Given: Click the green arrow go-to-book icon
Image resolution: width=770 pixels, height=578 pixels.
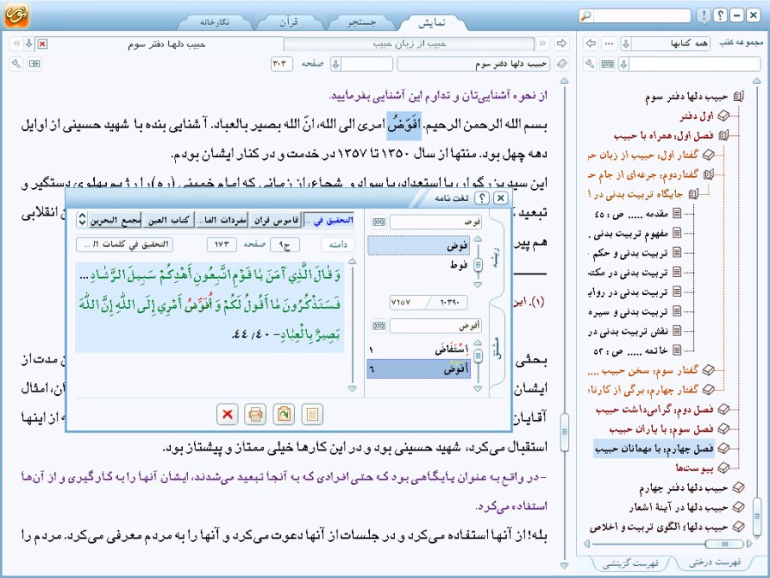Looking at the screenshot, I should click(284, 415).
